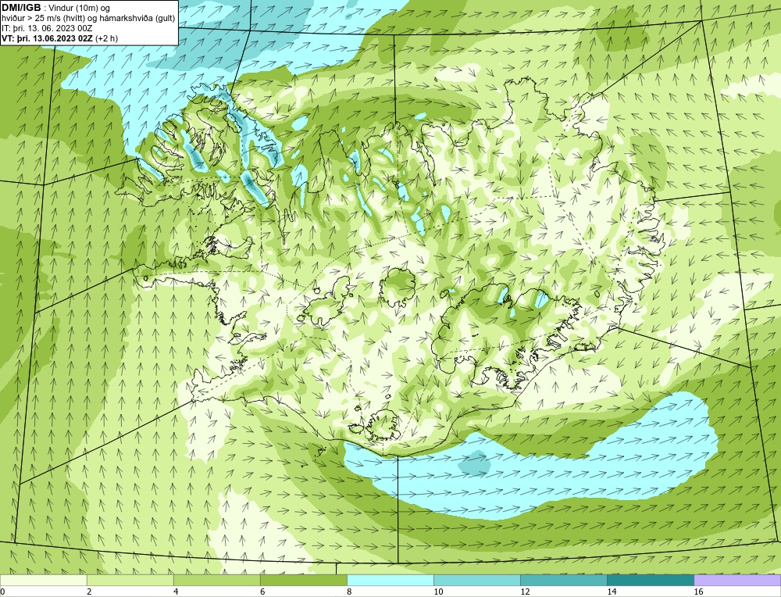Click the scale label '4'
The height and width of the screenshot is (597, 781).
pyautogui.click(x=176, y=592)
